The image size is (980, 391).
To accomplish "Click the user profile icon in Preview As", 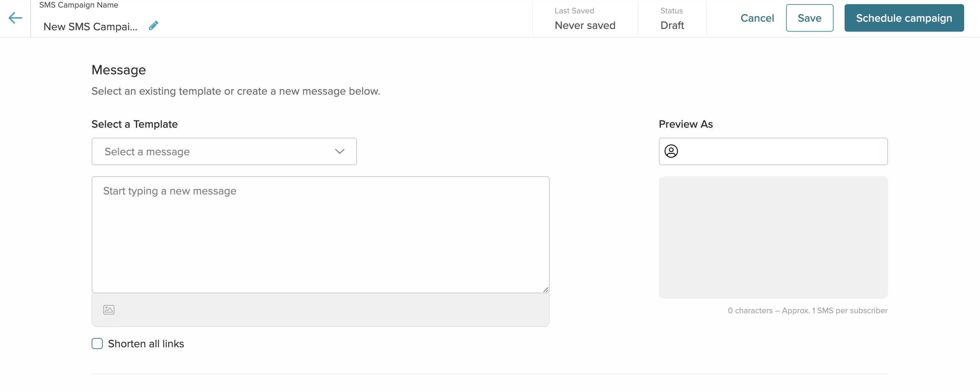I will [671, 151].
